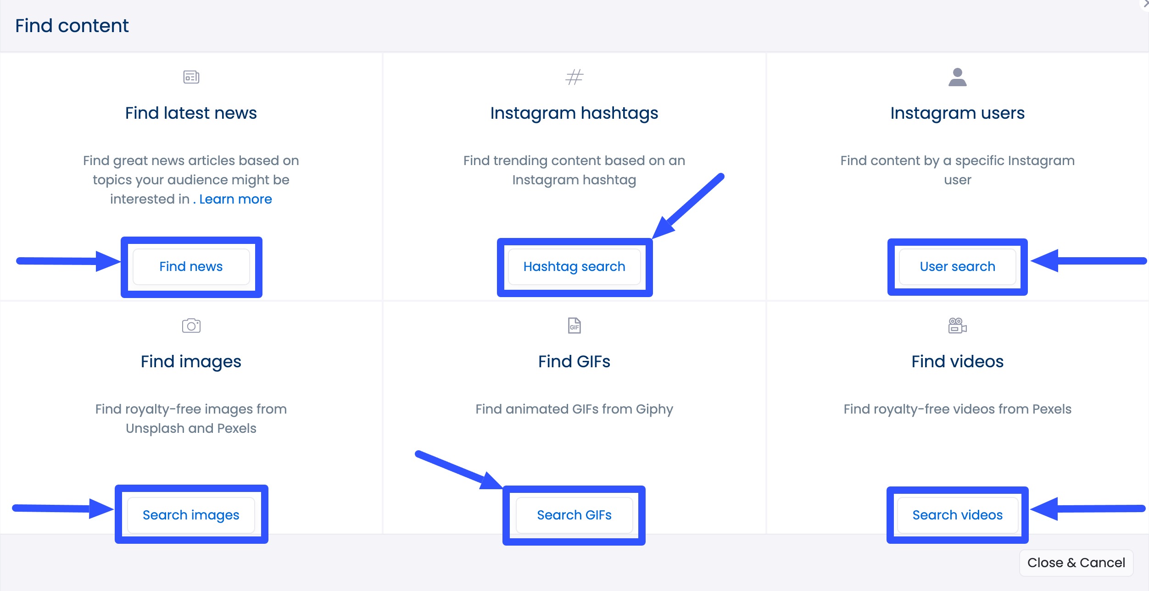Select the Instagram hashtags card heading
This screenshot has height=591, width=1149.
574,113
